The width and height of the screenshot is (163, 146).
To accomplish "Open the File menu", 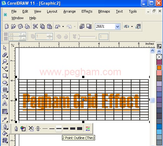I will 14,11.
